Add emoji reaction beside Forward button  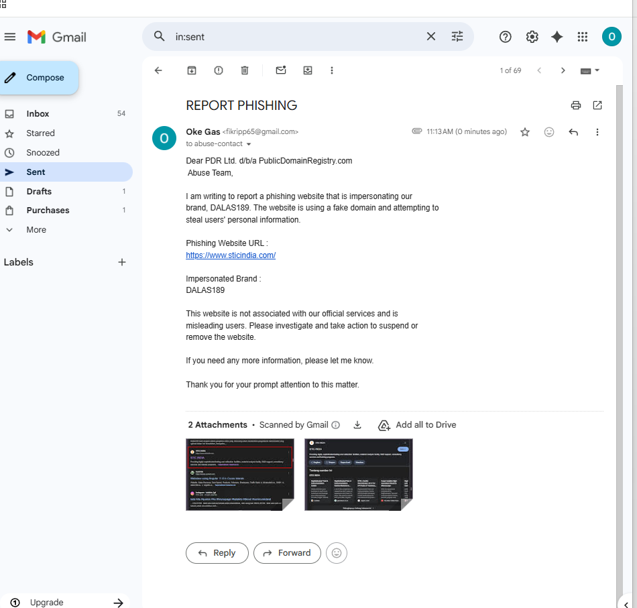tap(337, 553)
